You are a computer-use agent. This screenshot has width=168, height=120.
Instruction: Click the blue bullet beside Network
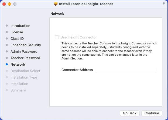tap(7, 65)
